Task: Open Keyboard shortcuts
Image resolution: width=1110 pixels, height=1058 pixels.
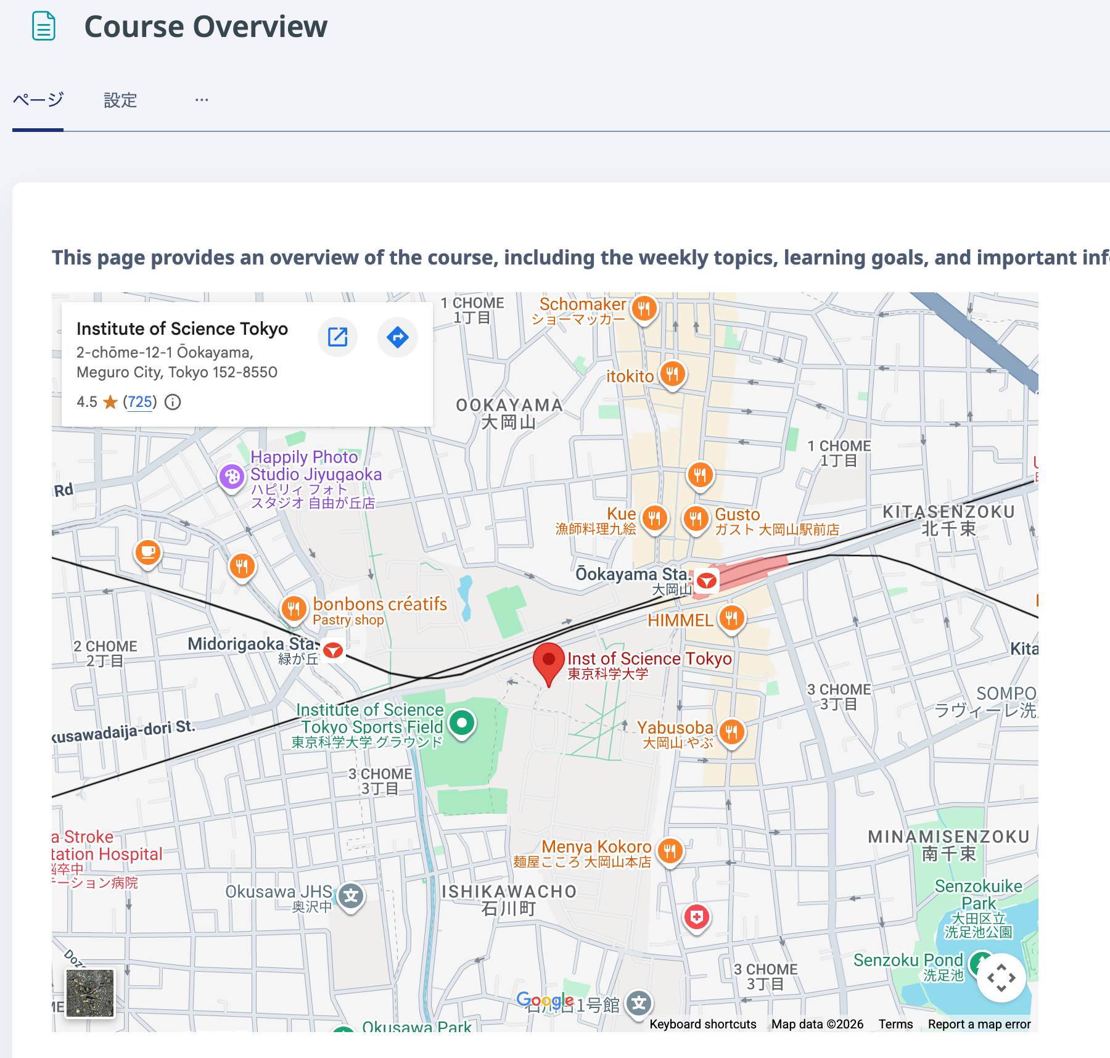Action: [x=703, y=1024]
